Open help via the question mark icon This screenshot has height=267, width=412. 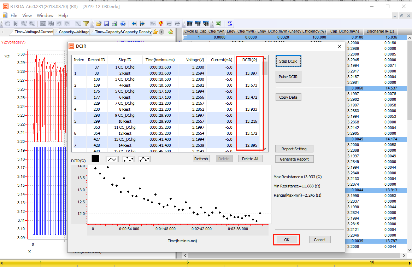tap(123, 24)
